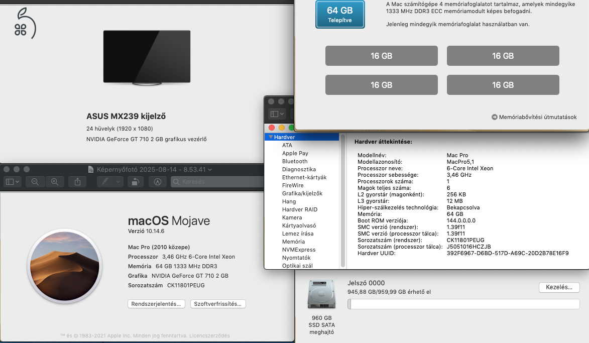The image size is (589, 343).
Task: Open the Memóriabővítési útmutatások link
Action: 538,117
